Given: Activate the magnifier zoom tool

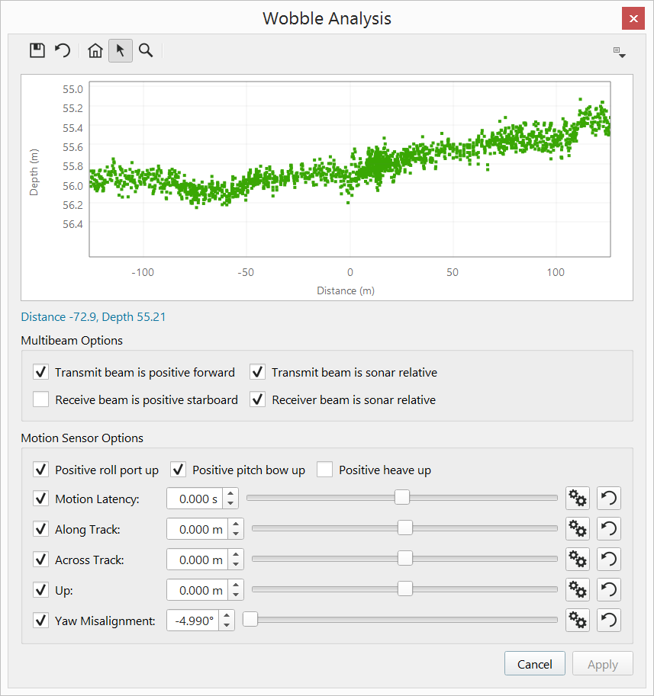Looking at the screenshot, I should [x=146, y=51].
